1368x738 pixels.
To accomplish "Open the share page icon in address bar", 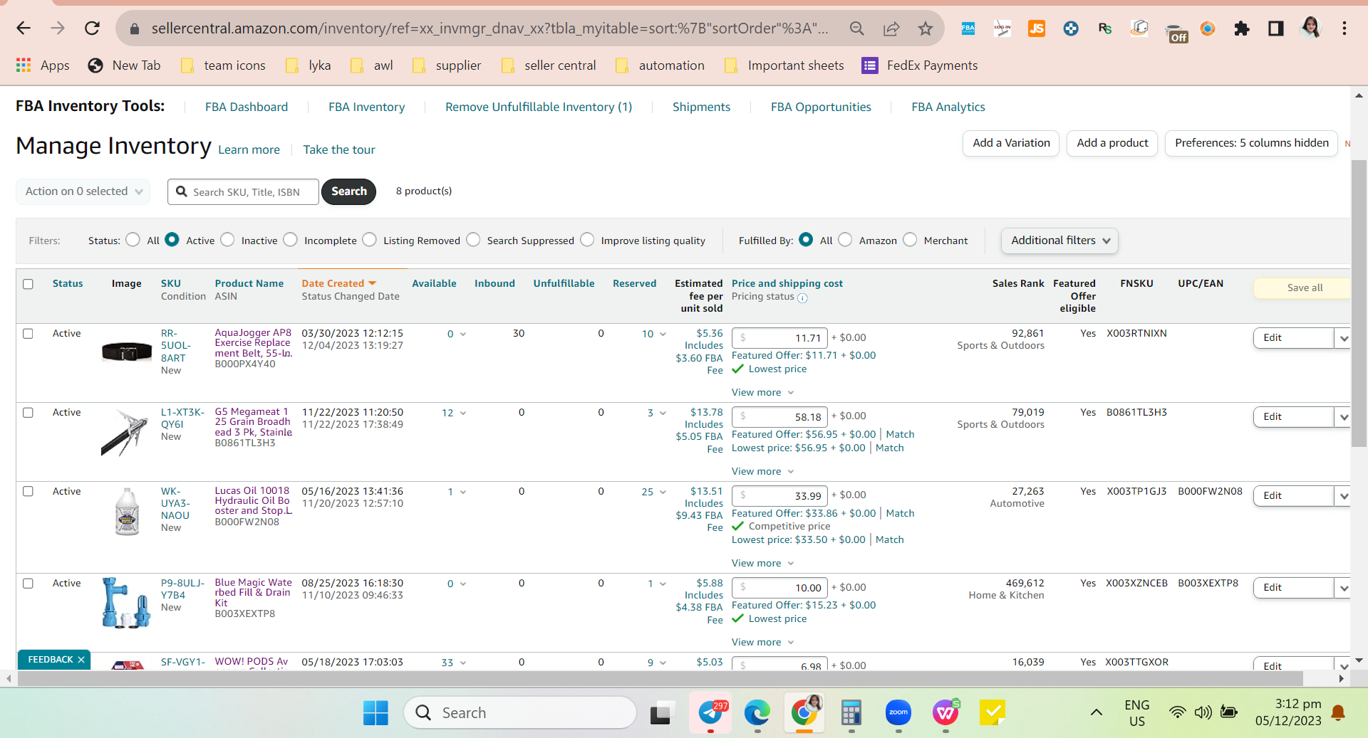I will pyautogui.click(x=891, y=28).
